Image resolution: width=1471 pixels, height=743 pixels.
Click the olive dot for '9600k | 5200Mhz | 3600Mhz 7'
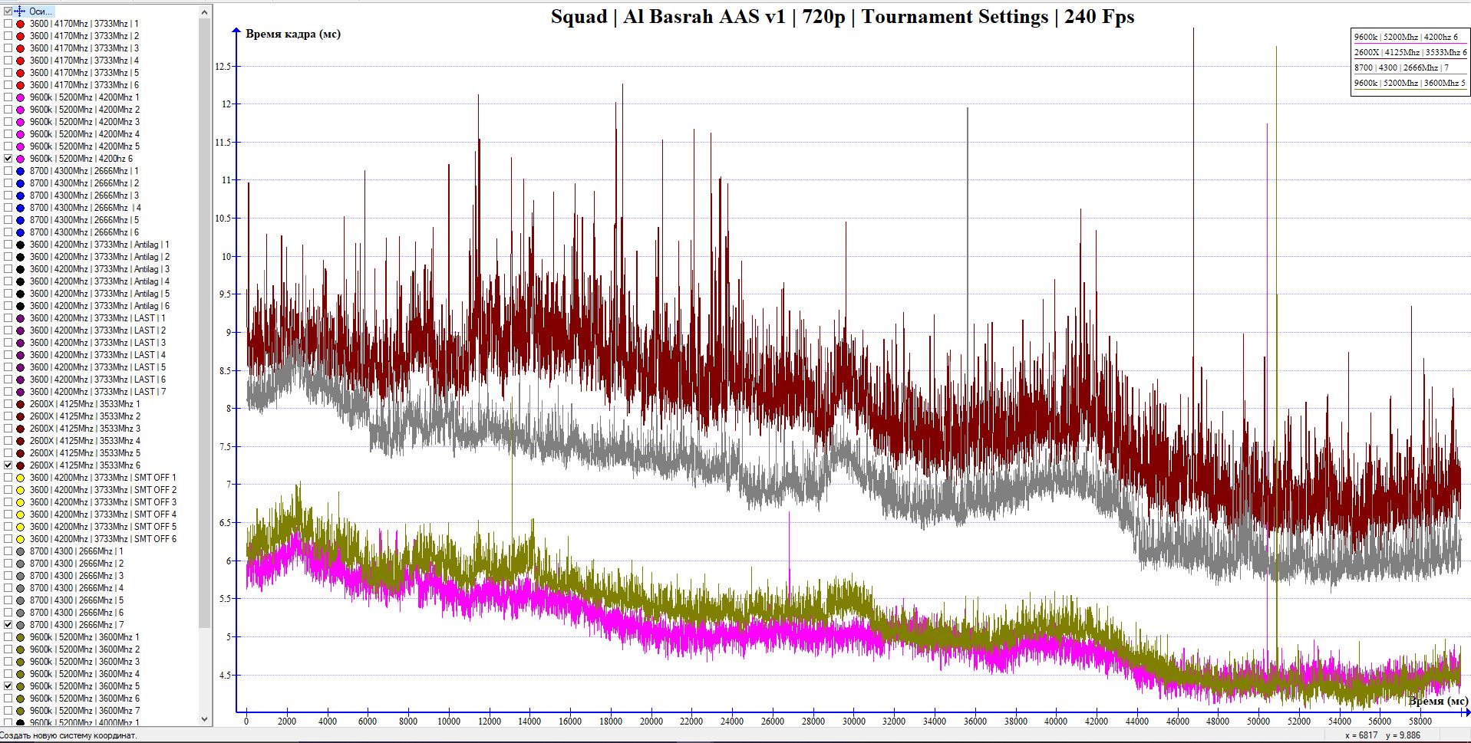[21, 711]
